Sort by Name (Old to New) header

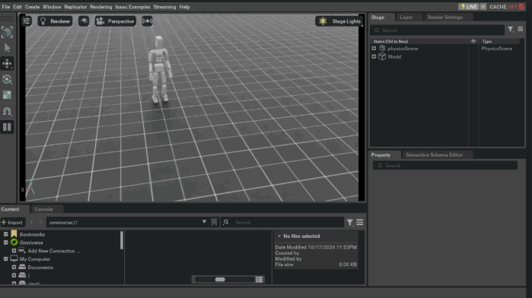point(391,41)
